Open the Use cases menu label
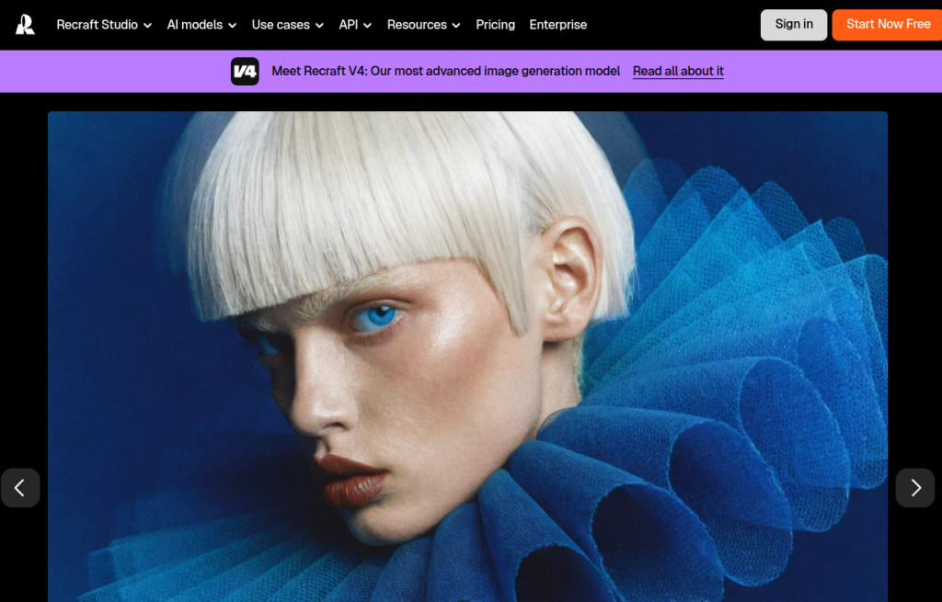The width and height of the screenshot is (942, 602). (x=281, y=25)
